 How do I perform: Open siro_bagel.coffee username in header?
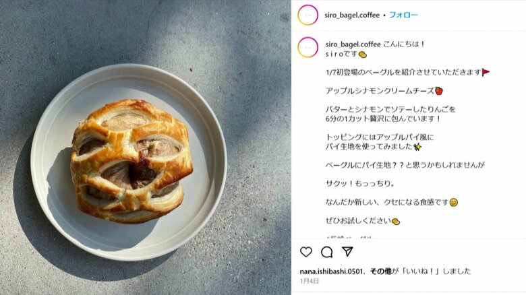click(352, 15)
